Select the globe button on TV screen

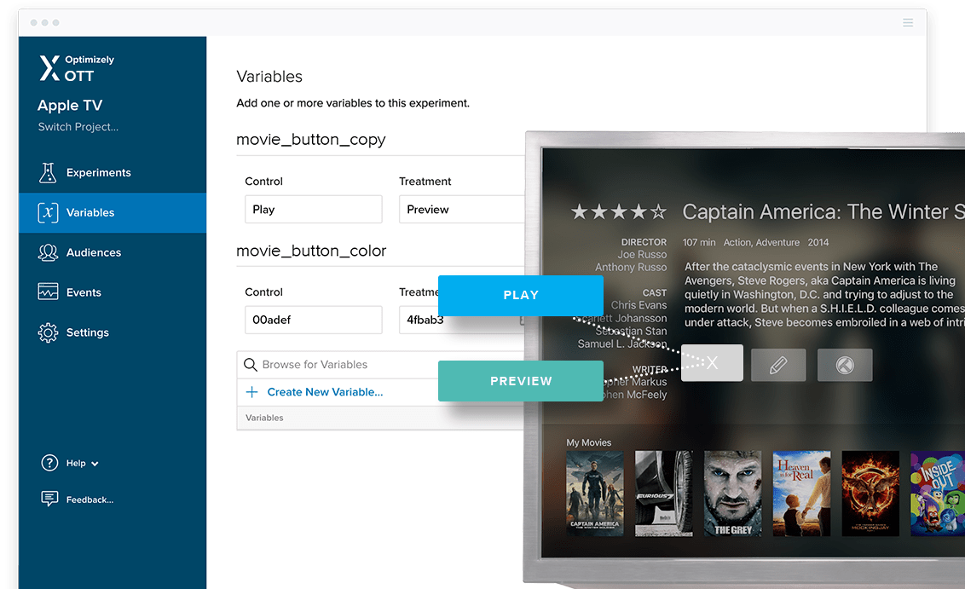point(845,364)
